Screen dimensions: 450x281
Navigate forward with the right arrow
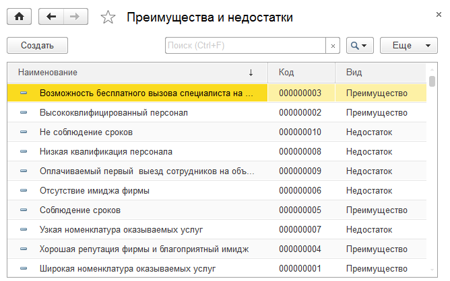tap(75, 17)
